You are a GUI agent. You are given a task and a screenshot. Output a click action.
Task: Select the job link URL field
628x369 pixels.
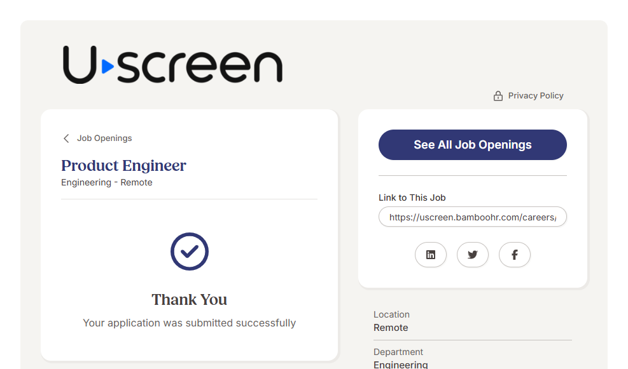[x=472, y=217]
